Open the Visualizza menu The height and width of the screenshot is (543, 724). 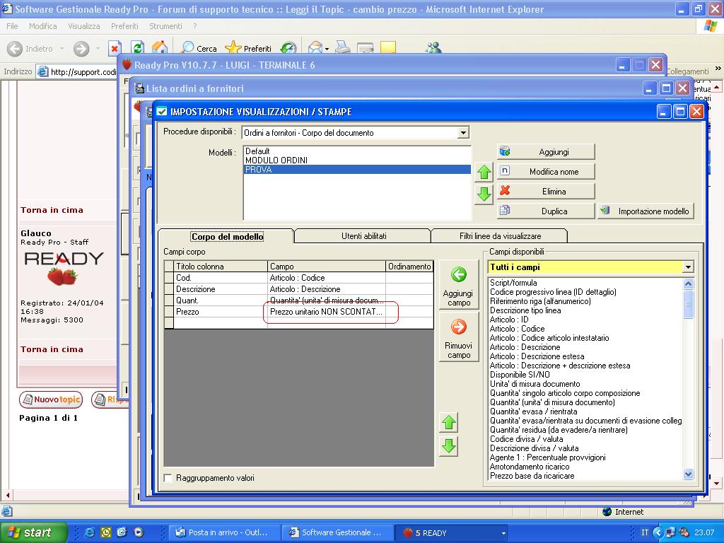tap(84, 26)
